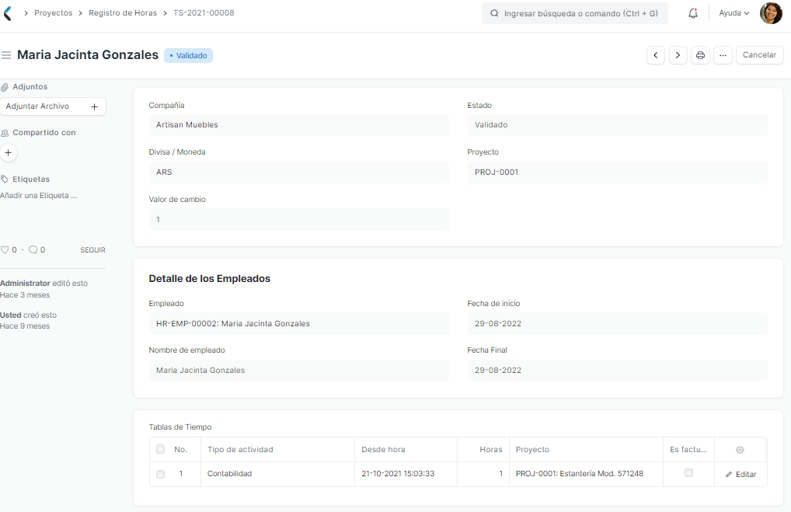The width and height of the screenshot is (791, 512).
Task: Print this timesheet via printer icon
Action: click(x=700, y=55)
